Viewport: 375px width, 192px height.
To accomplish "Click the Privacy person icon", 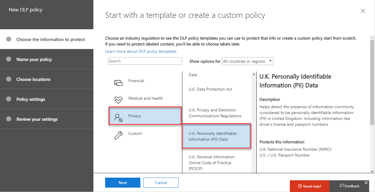I will coord(118,118).
